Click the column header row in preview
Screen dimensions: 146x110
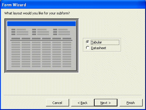click(41, 38)
